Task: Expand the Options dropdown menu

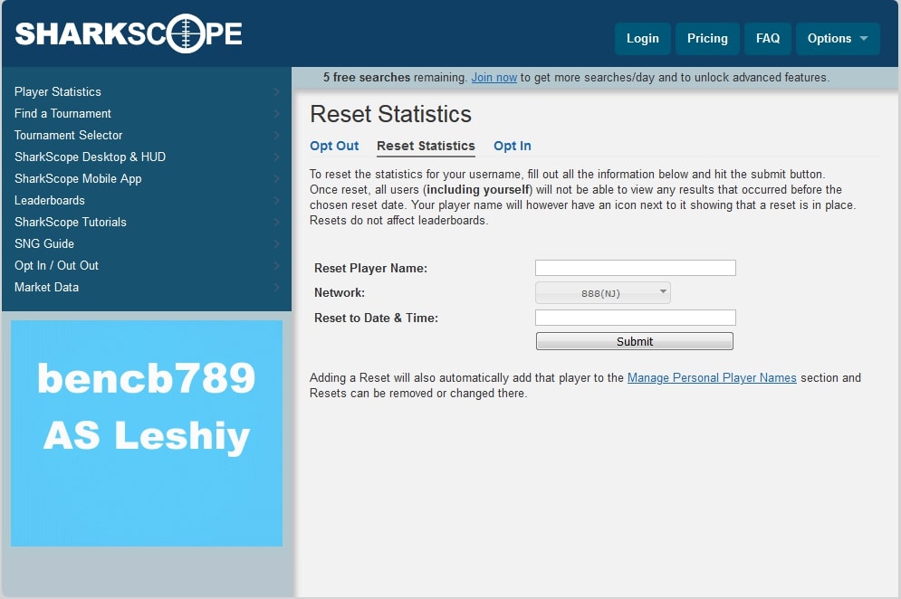Action: pos(838,39)
